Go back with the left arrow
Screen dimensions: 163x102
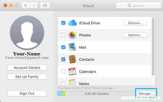26,5
